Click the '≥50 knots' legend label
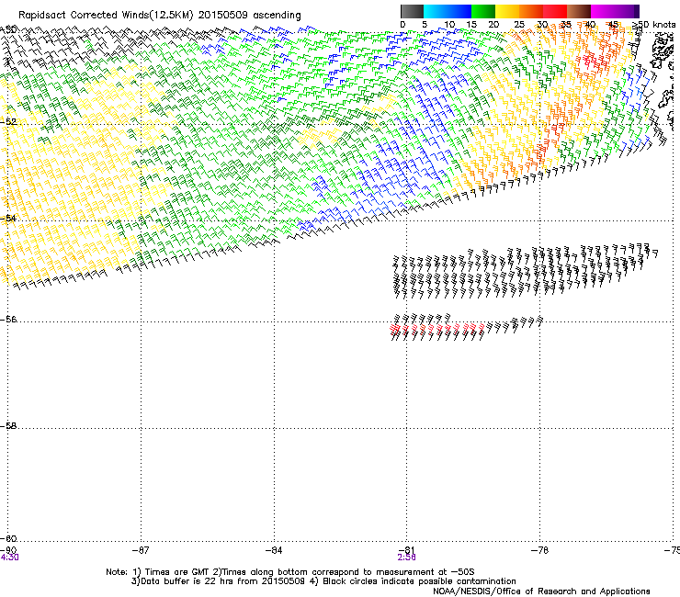Image resolution: width=680 pixels, height=597 pixels. coord(653,24)
